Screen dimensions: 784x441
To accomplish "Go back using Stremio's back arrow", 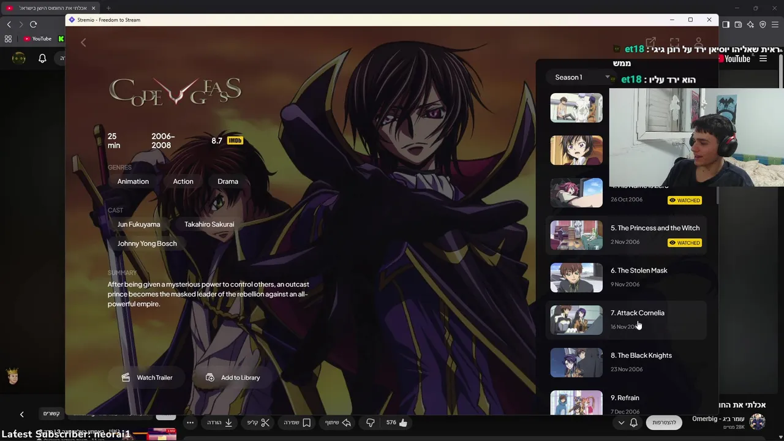I will pyautogui.click(x=83, y=42).
